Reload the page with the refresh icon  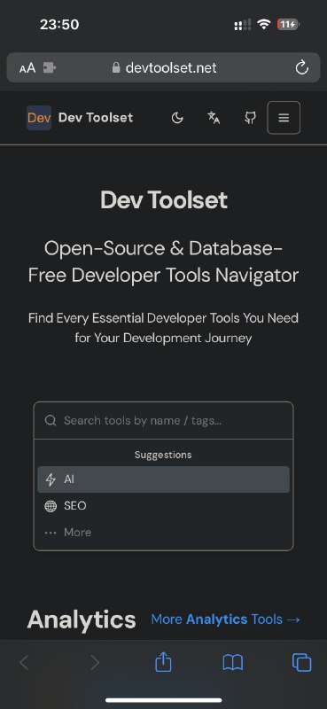click(x=301, y=68)
